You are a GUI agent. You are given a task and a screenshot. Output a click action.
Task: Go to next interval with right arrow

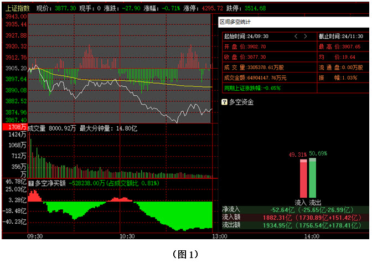(306, 37)
